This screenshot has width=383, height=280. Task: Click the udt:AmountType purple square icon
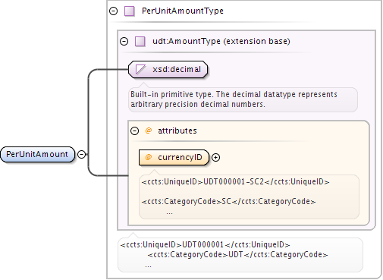[140, 41]
